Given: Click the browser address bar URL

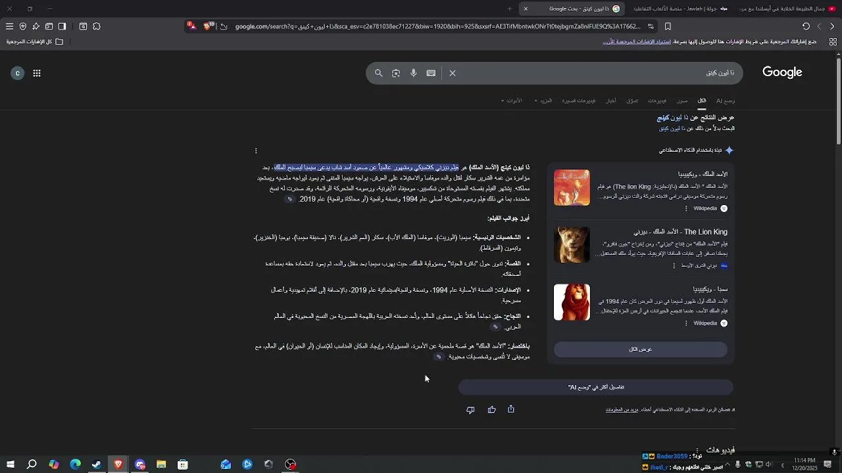Looking at the screenshot, I should (438, 26).
